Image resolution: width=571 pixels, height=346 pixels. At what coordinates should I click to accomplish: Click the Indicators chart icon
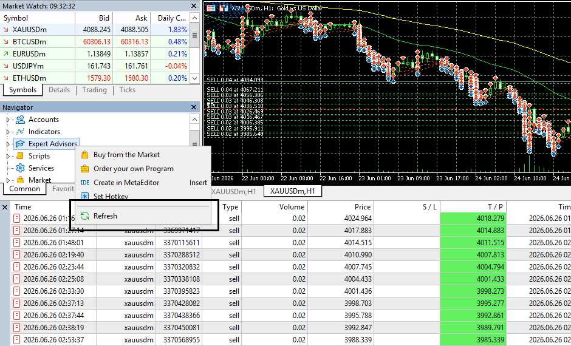[x=21, y=131]
